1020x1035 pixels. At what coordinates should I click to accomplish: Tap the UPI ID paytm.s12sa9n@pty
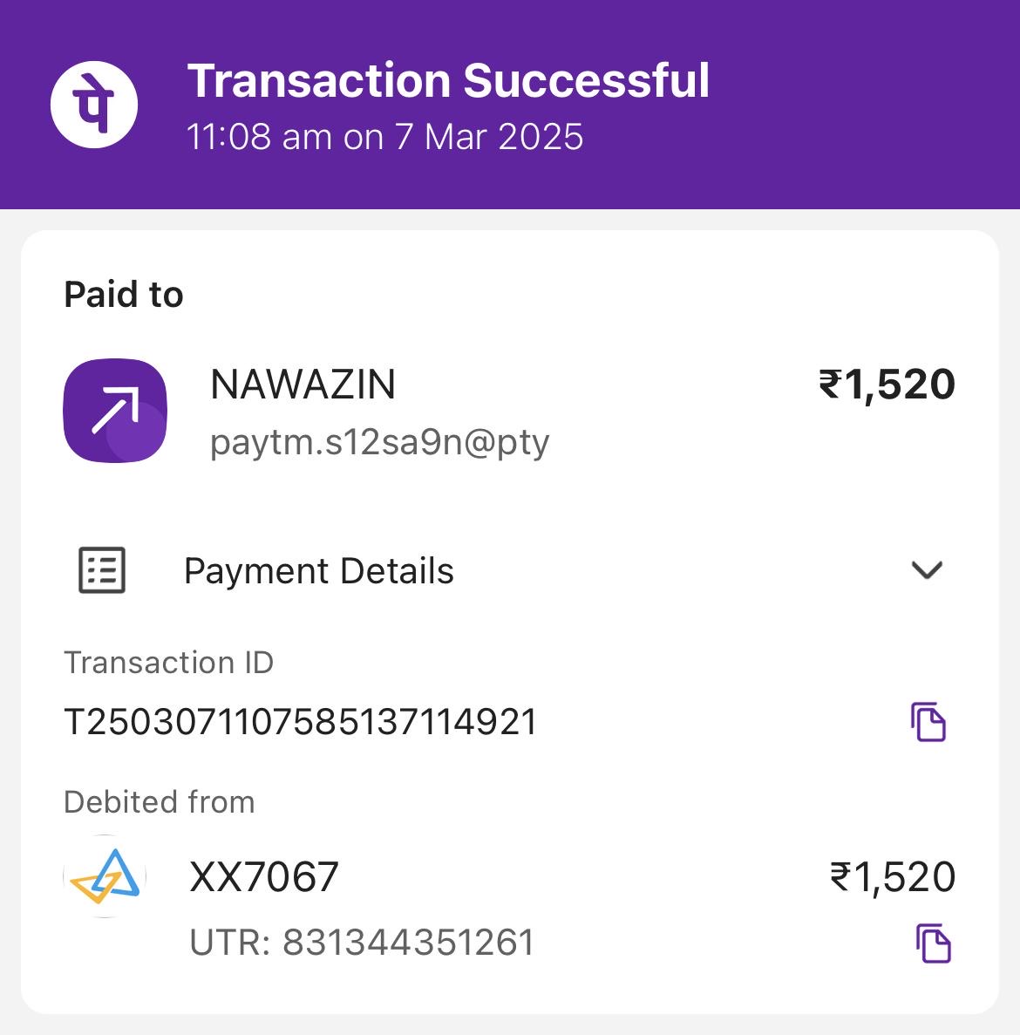[x=379, y=442]
